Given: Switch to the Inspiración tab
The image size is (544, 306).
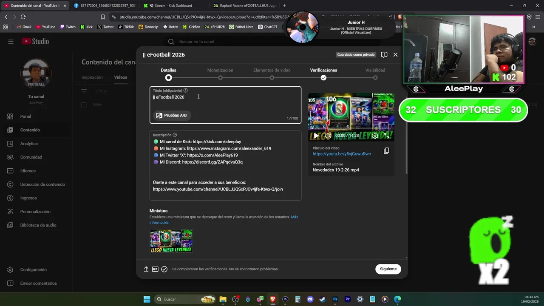Looking at the screenshot, I should 92,77.
